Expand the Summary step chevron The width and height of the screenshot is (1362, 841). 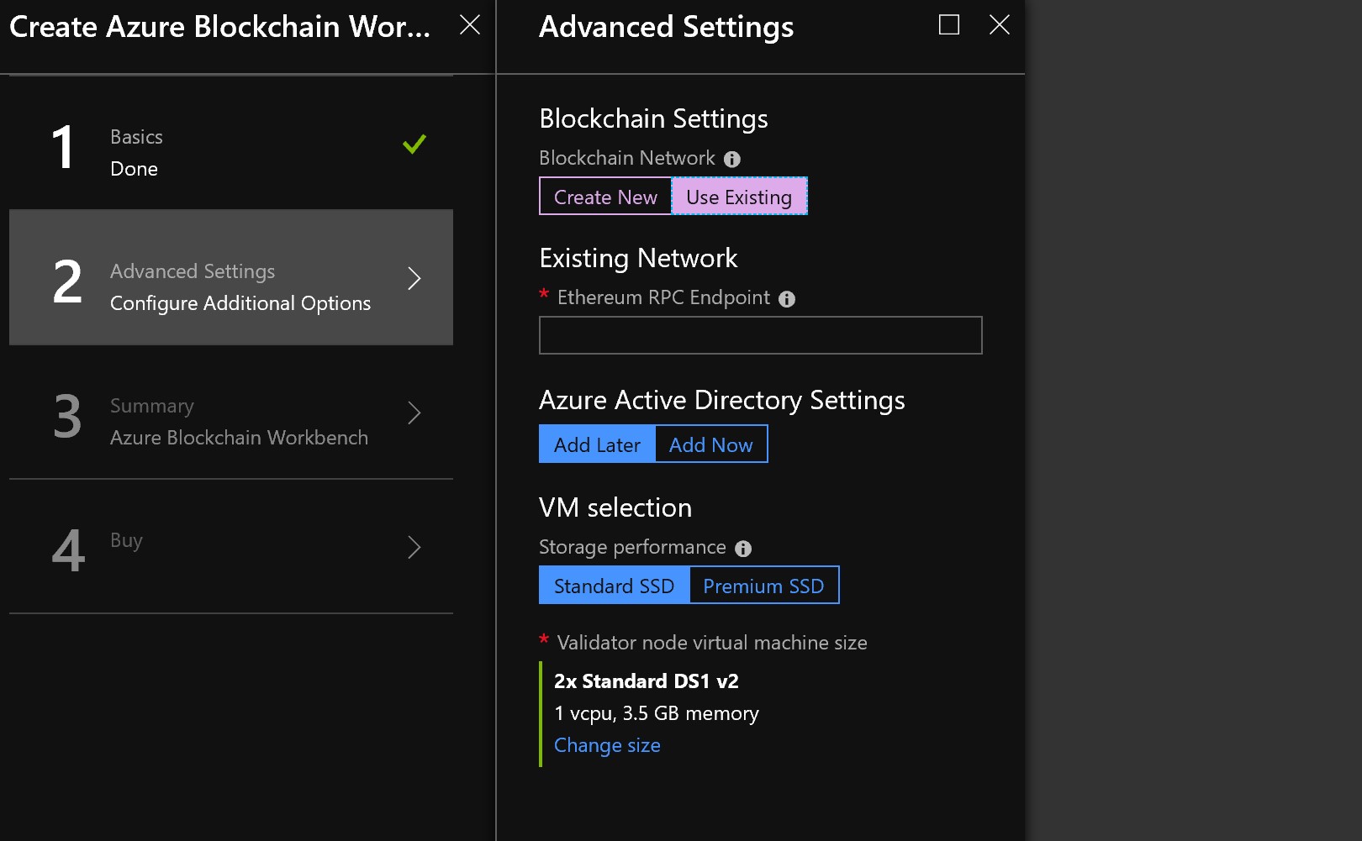click(x=414, y=413)
